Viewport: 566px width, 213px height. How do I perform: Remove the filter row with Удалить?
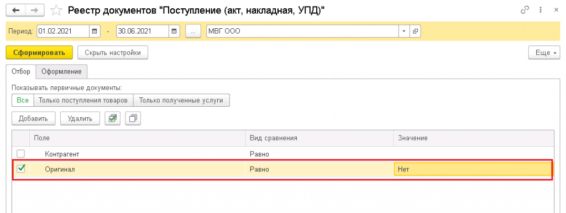point(80,118)
